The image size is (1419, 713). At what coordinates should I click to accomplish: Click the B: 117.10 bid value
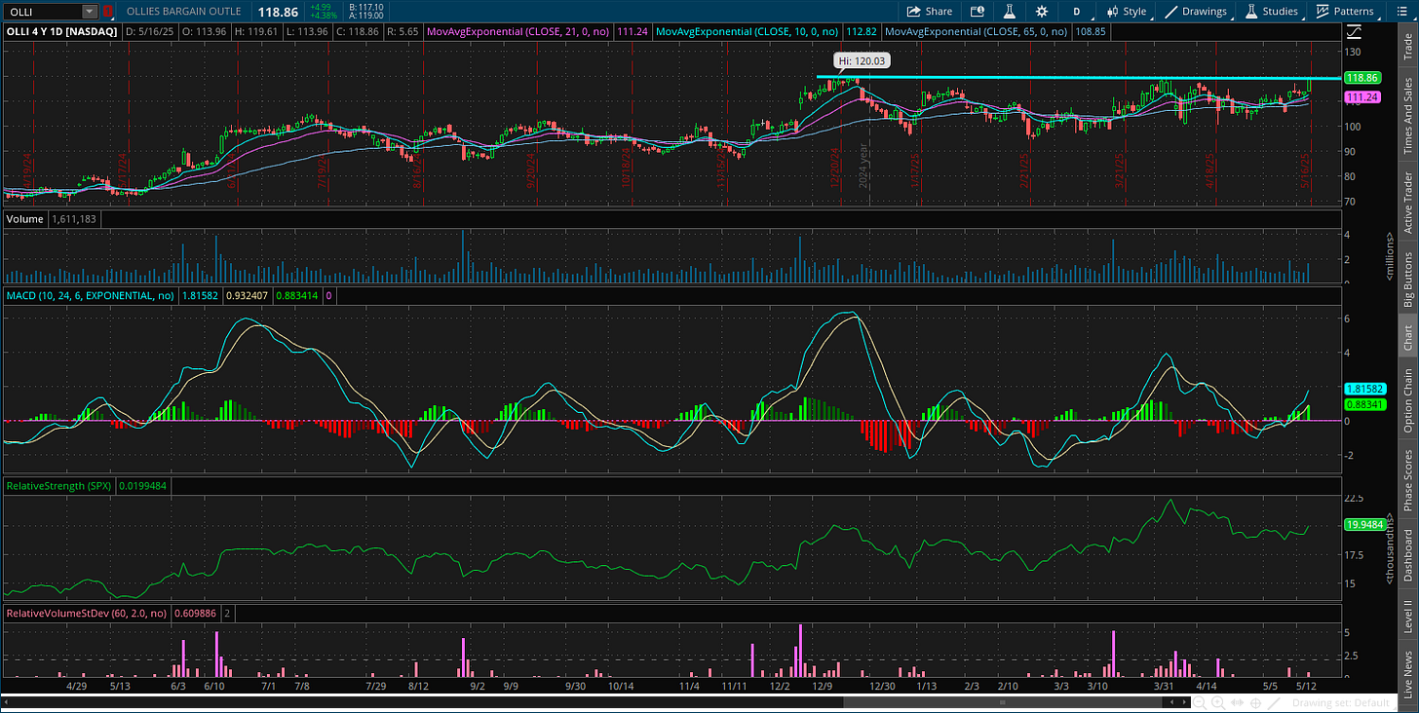pyautogui.click(x=366, y=7)
